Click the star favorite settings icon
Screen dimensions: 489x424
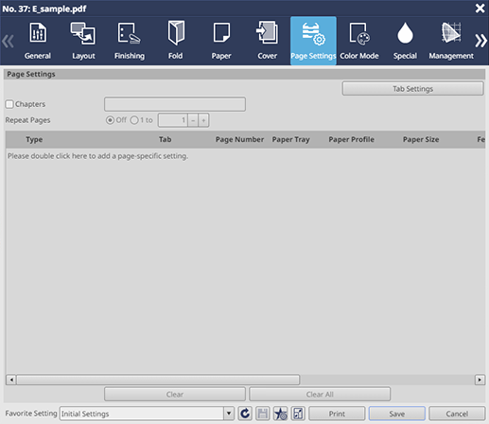(x=280, y=414)
